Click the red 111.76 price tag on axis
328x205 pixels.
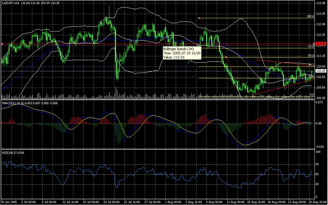pyautogui.click(x=321, y=43)
